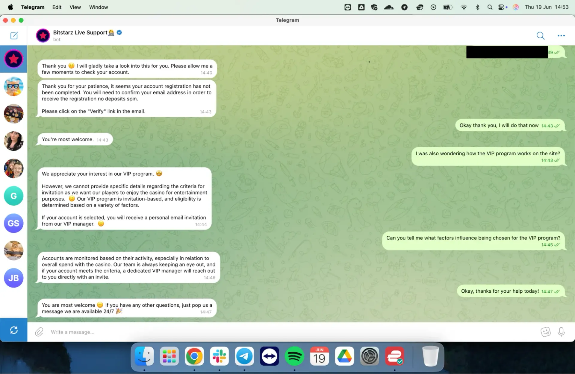The height and width of the screenshot is (374, 575).
Task: Select the Bitstarz star chat in sidebar
Action: click(13, 59)
